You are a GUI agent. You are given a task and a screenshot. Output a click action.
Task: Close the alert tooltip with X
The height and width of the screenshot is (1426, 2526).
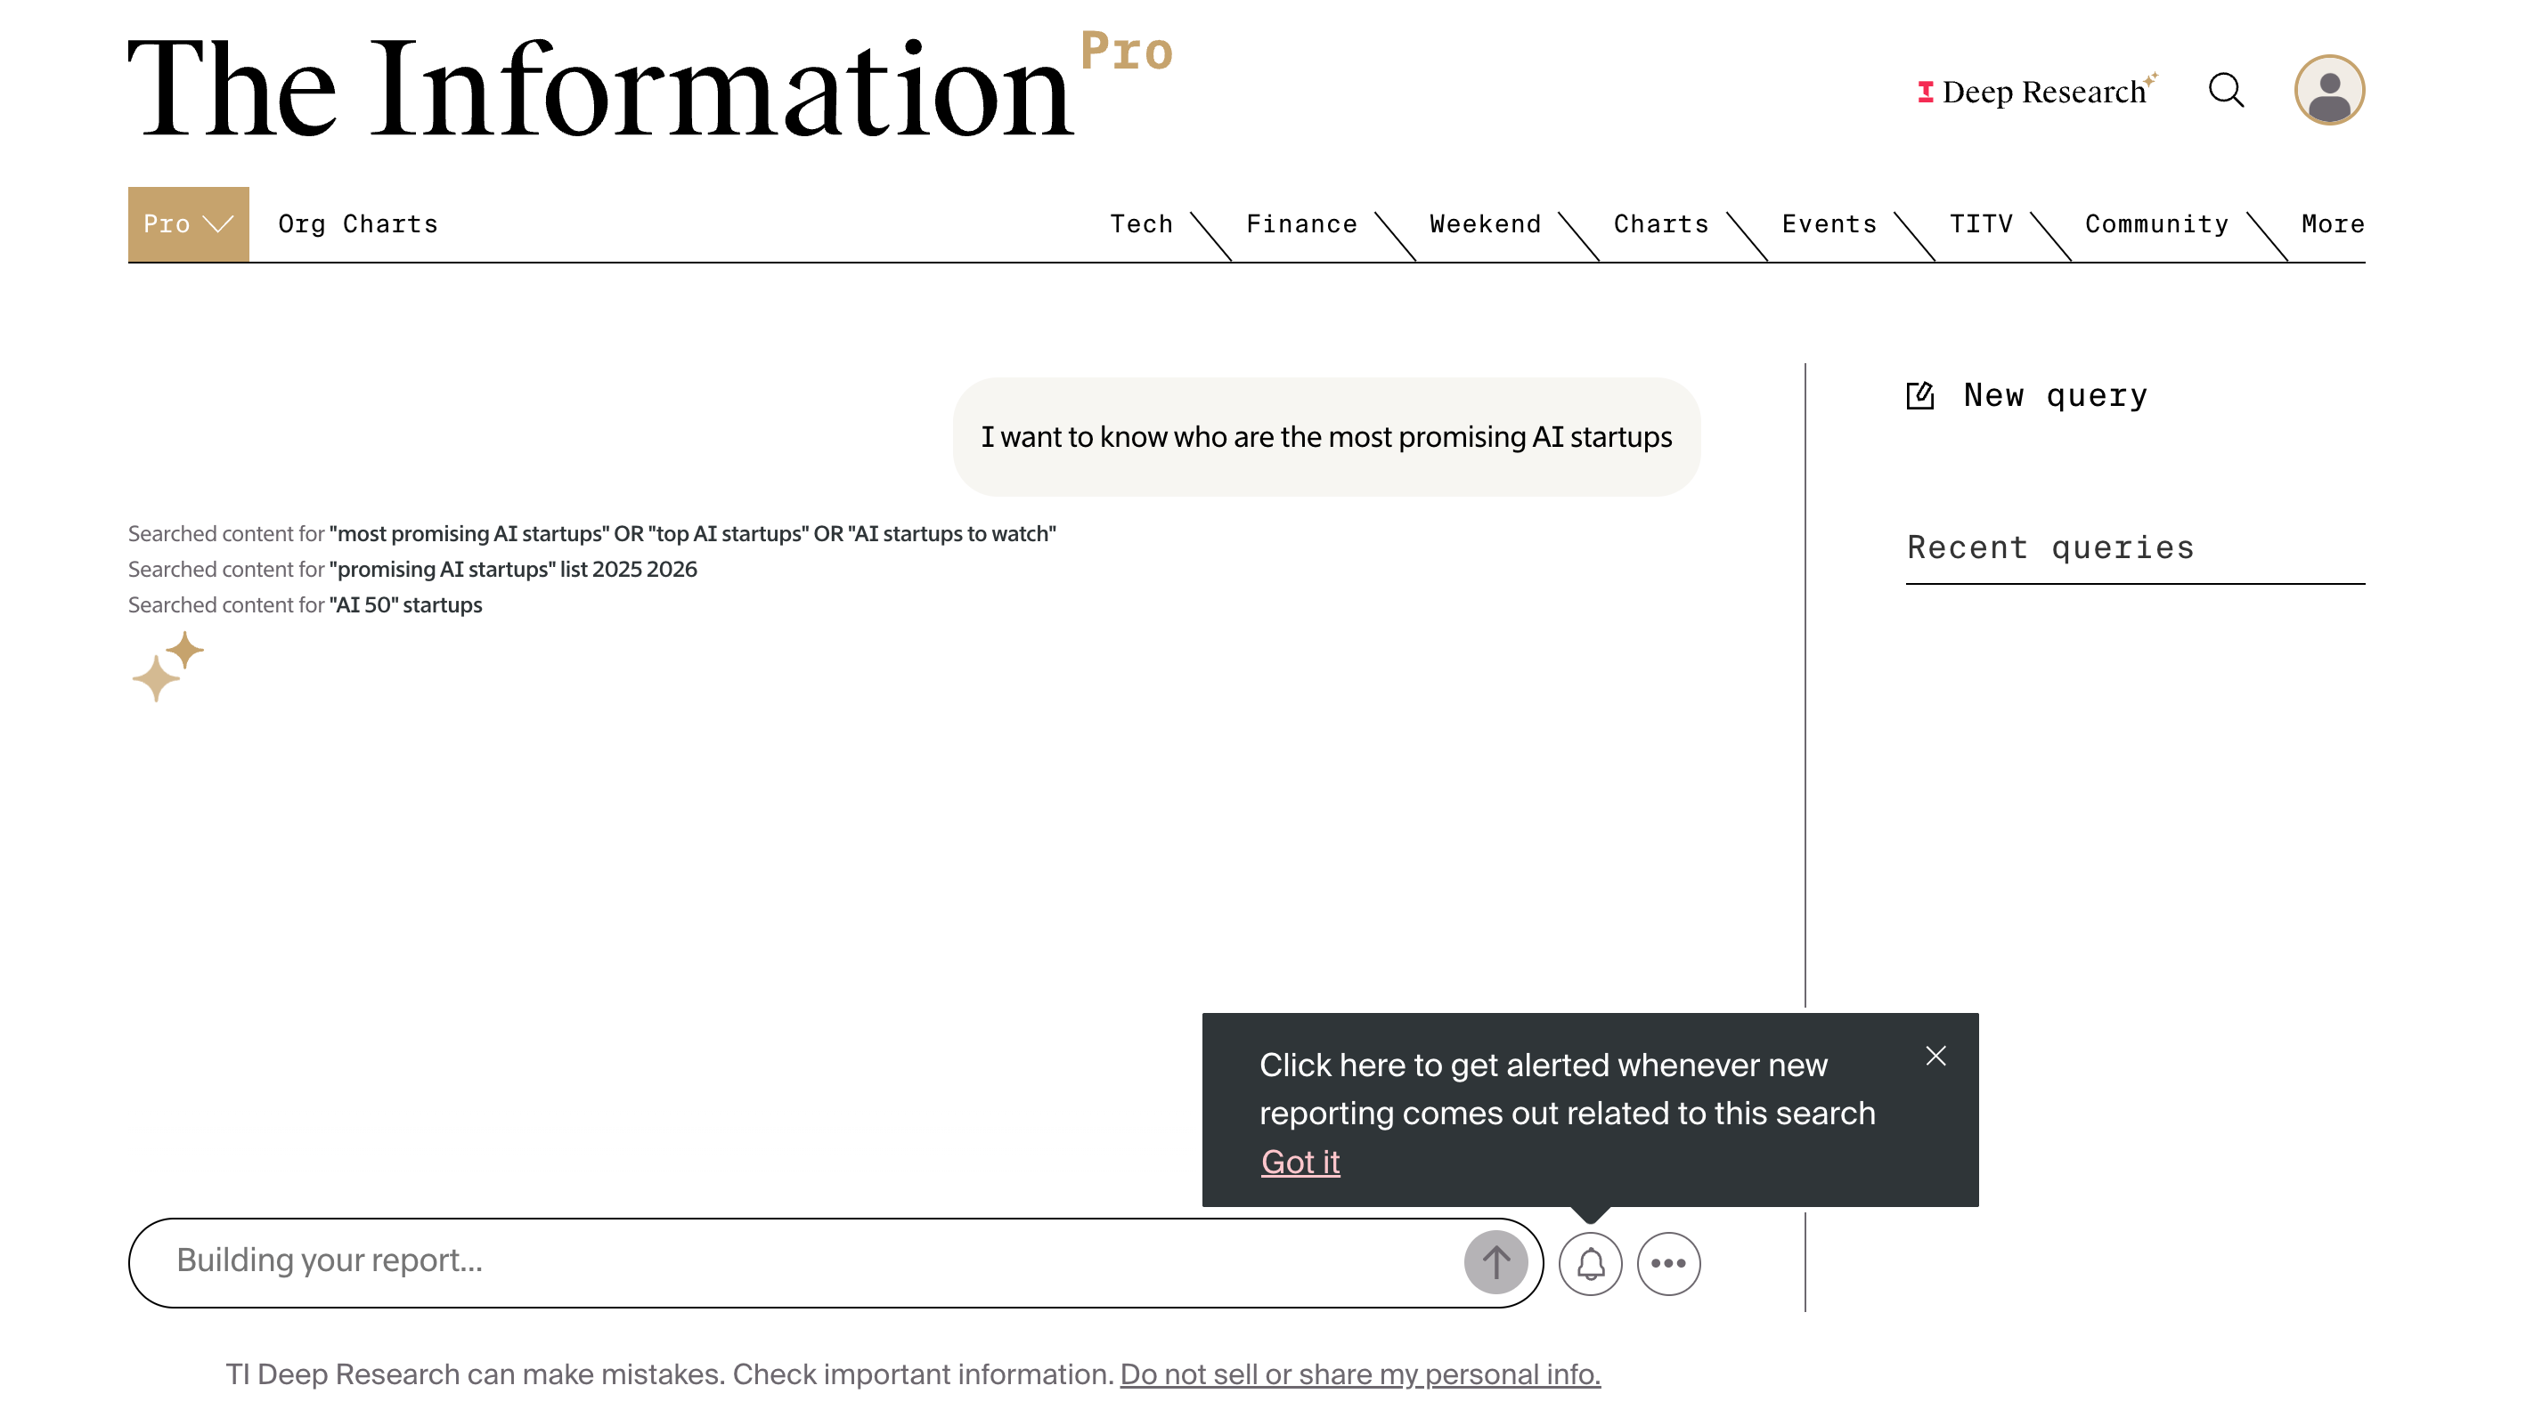1935,1056
